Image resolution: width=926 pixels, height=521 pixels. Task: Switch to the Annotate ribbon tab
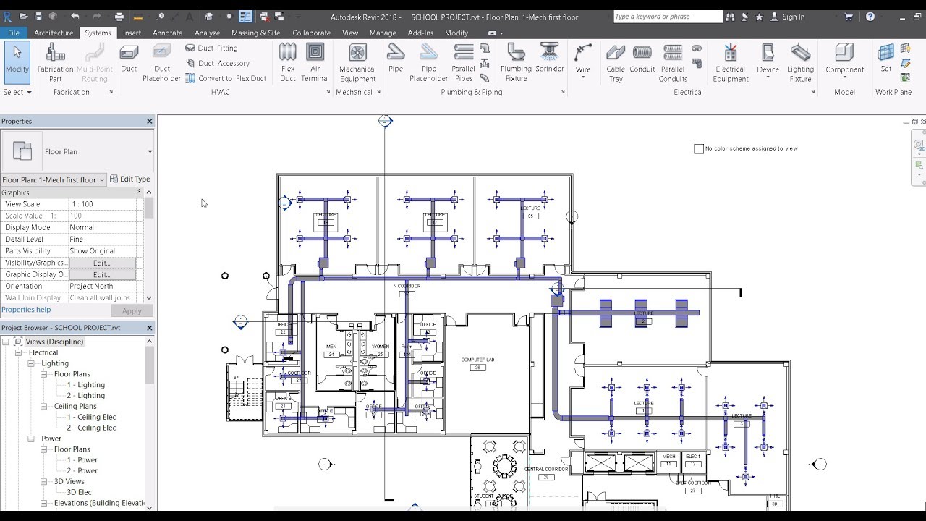tap(167, 33)
